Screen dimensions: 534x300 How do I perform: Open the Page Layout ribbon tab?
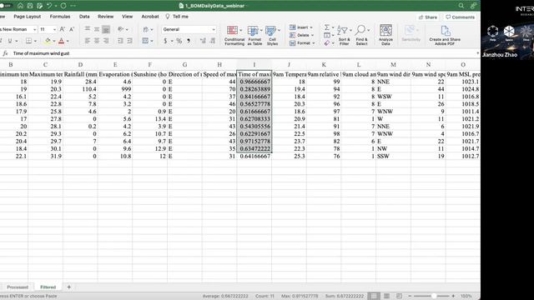[x=28, y=17]
